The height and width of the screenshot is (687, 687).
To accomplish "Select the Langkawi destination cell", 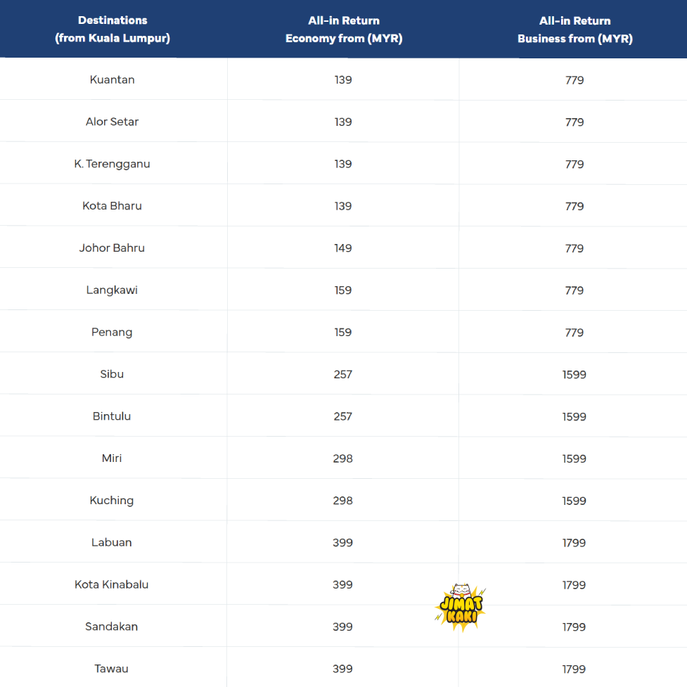I will [113, 290].
